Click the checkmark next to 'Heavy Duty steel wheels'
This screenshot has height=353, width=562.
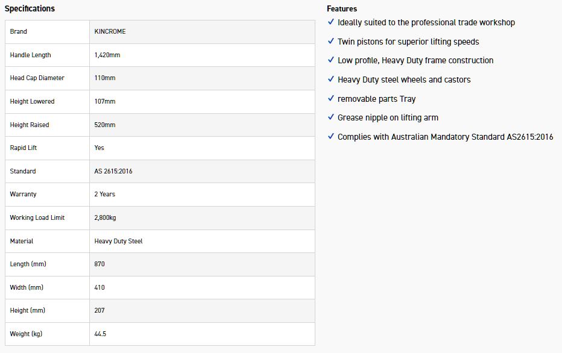[330, 80]
